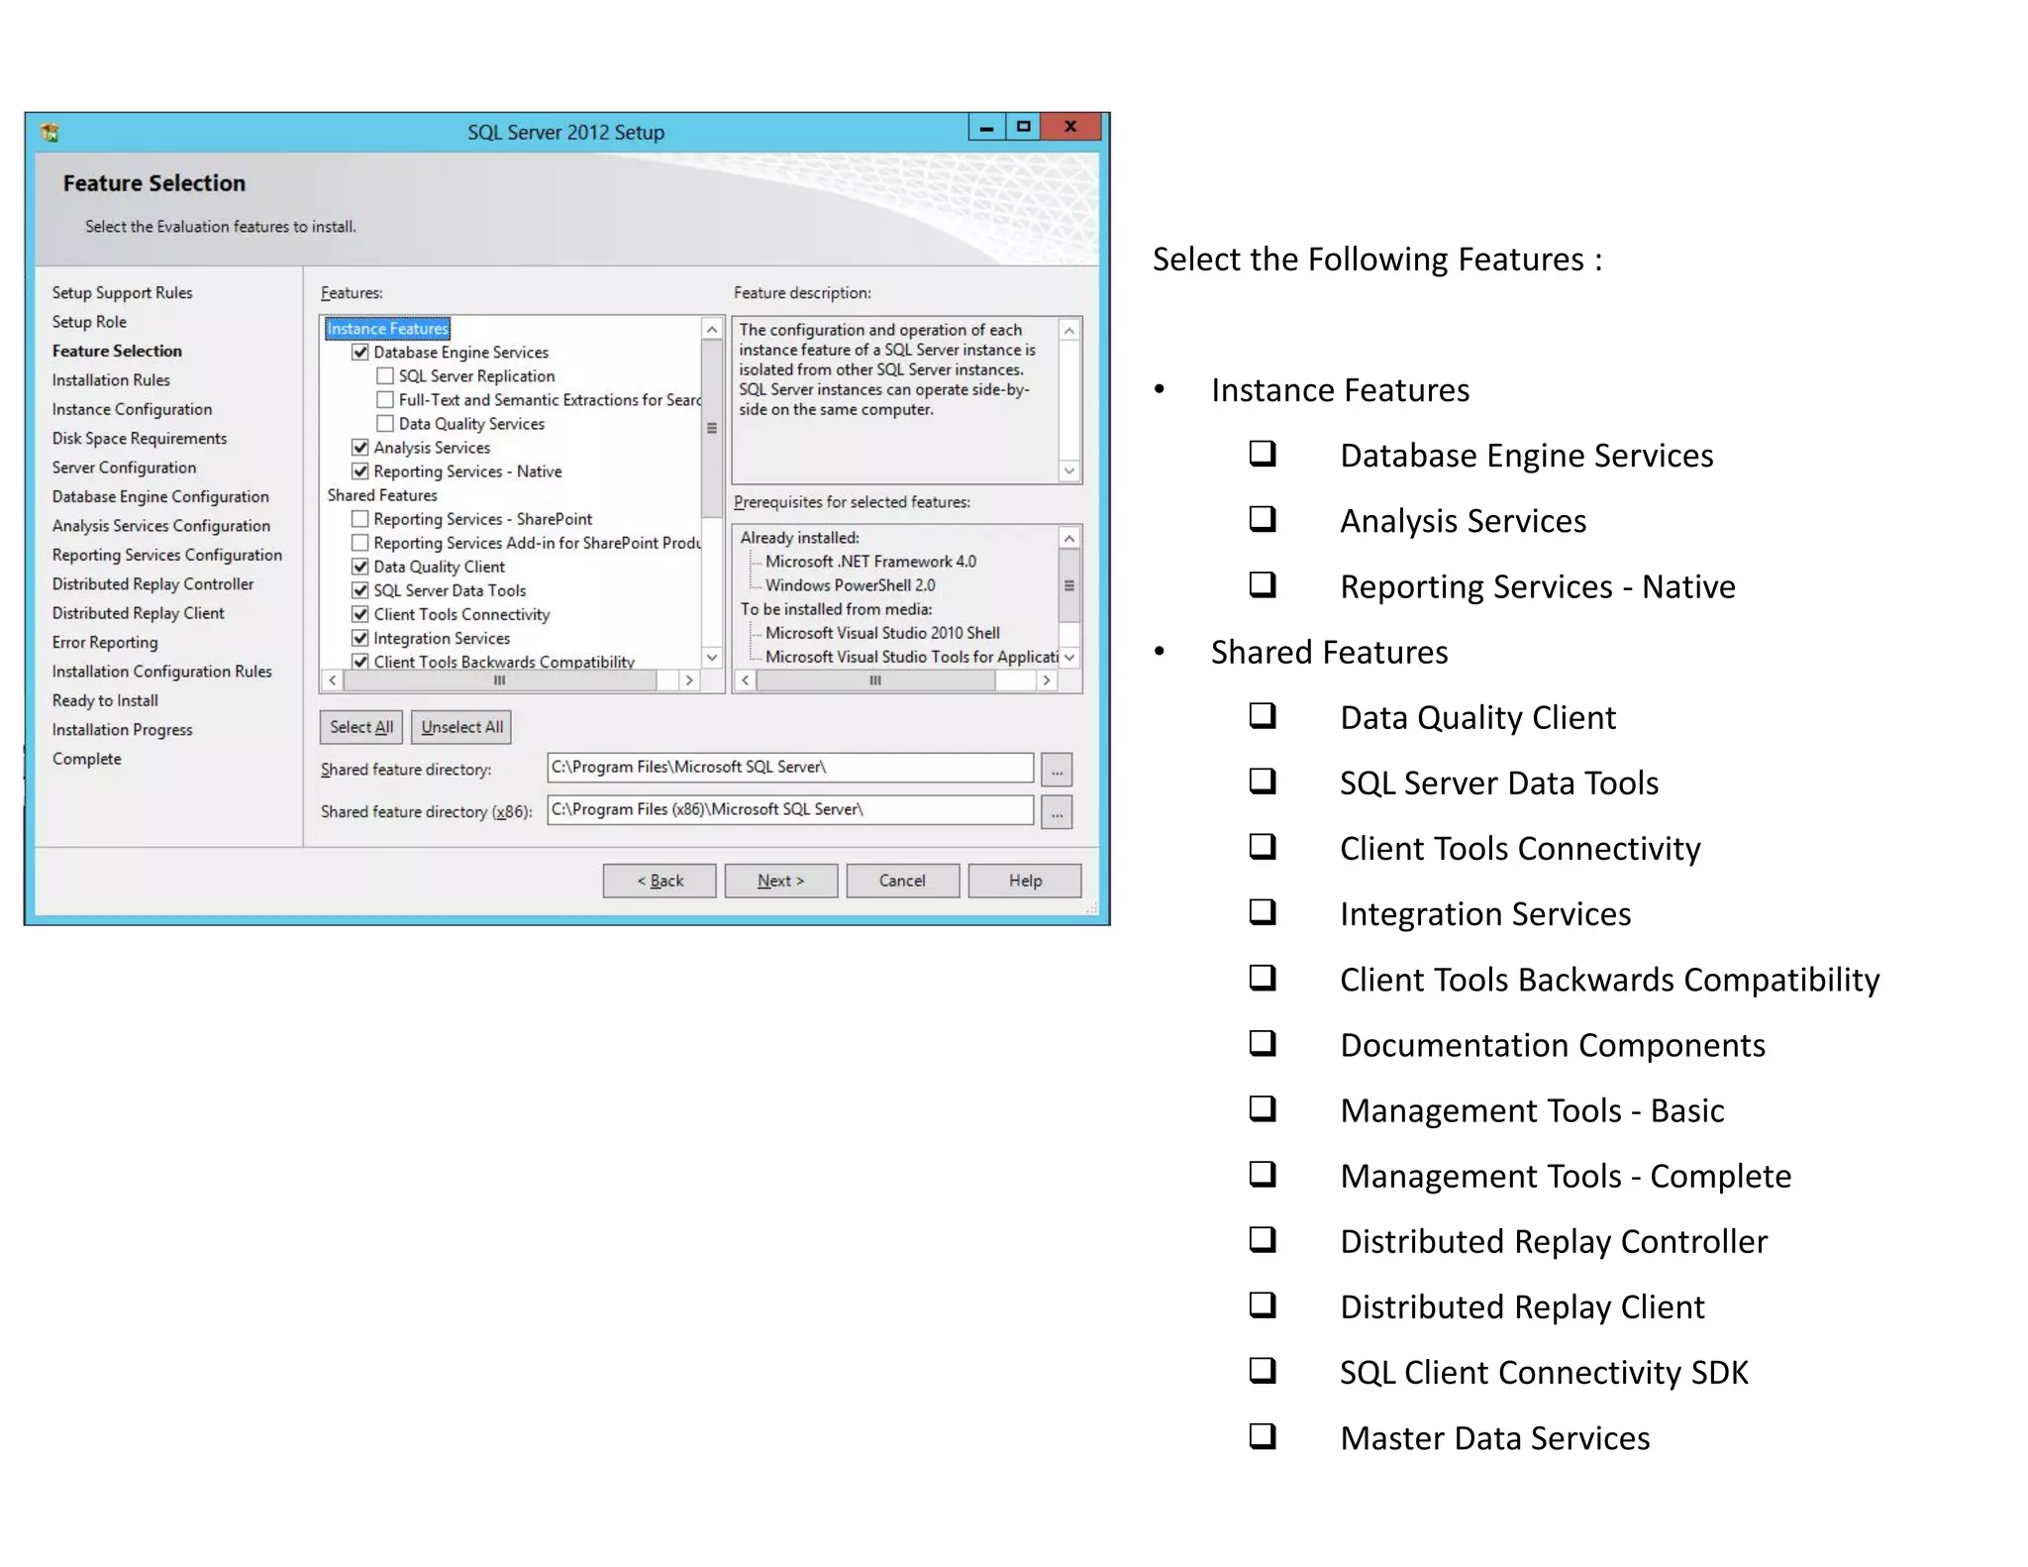Go to previous step with Back
This screenshot has height=1567, width=2028.
659,881
